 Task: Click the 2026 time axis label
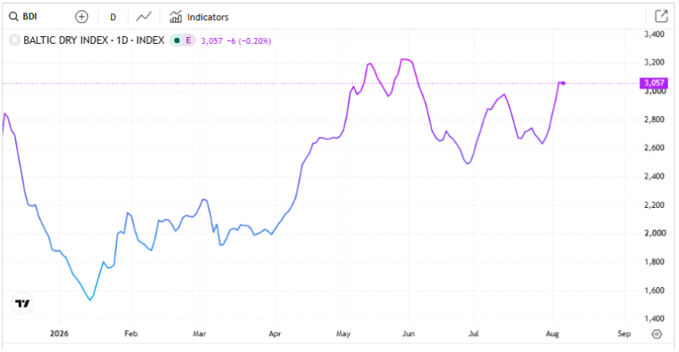tap(59, 333)
